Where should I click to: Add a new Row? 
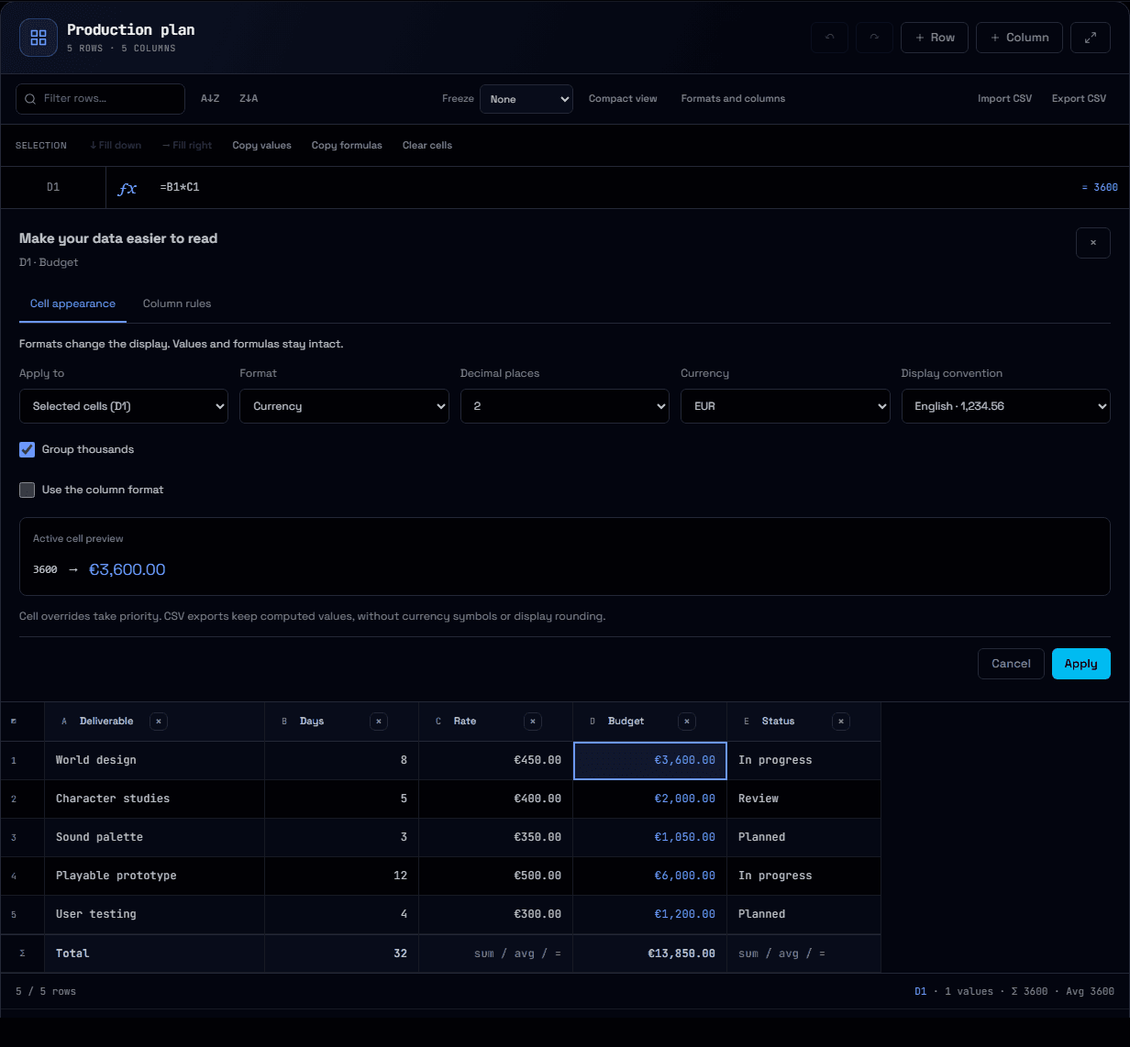pyautogui.click(x=935, y=38)
